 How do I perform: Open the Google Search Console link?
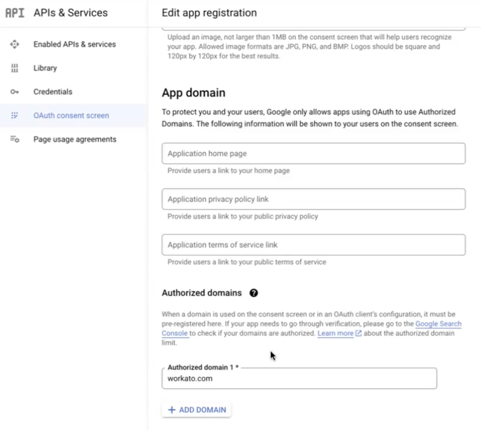tap(438, 324)
